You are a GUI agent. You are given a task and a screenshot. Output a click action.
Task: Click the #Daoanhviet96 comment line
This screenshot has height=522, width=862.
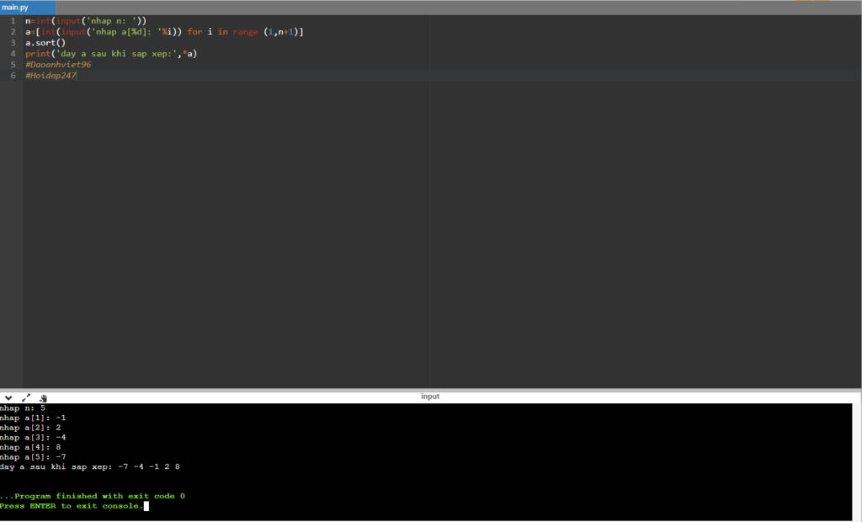tap(58, 64)
